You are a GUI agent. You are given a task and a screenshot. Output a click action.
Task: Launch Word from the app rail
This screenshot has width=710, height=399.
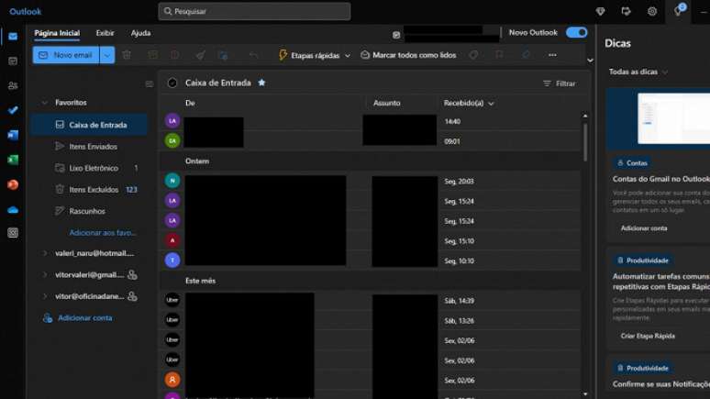(13, 135)
